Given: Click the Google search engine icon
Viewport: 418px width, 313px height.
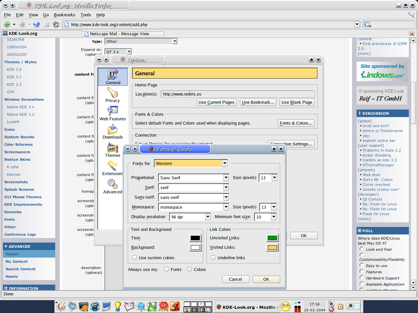Looking at the screenshot, I should click(x=367, y=24).
